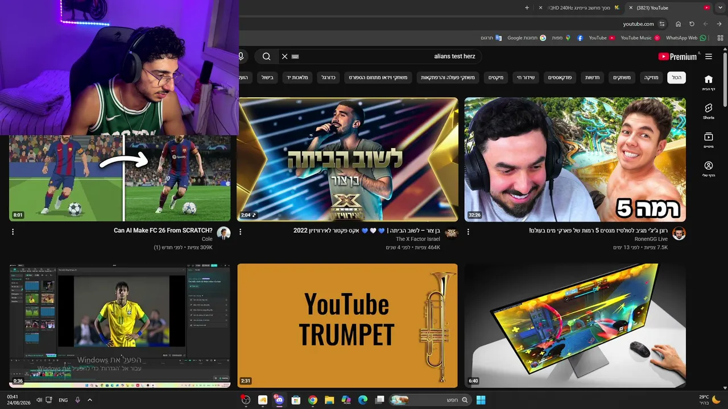Viewport: 728px width, 409px height.
Task: Open the Google Maps 'מפות' bookmark
Action: coord(561,38)
